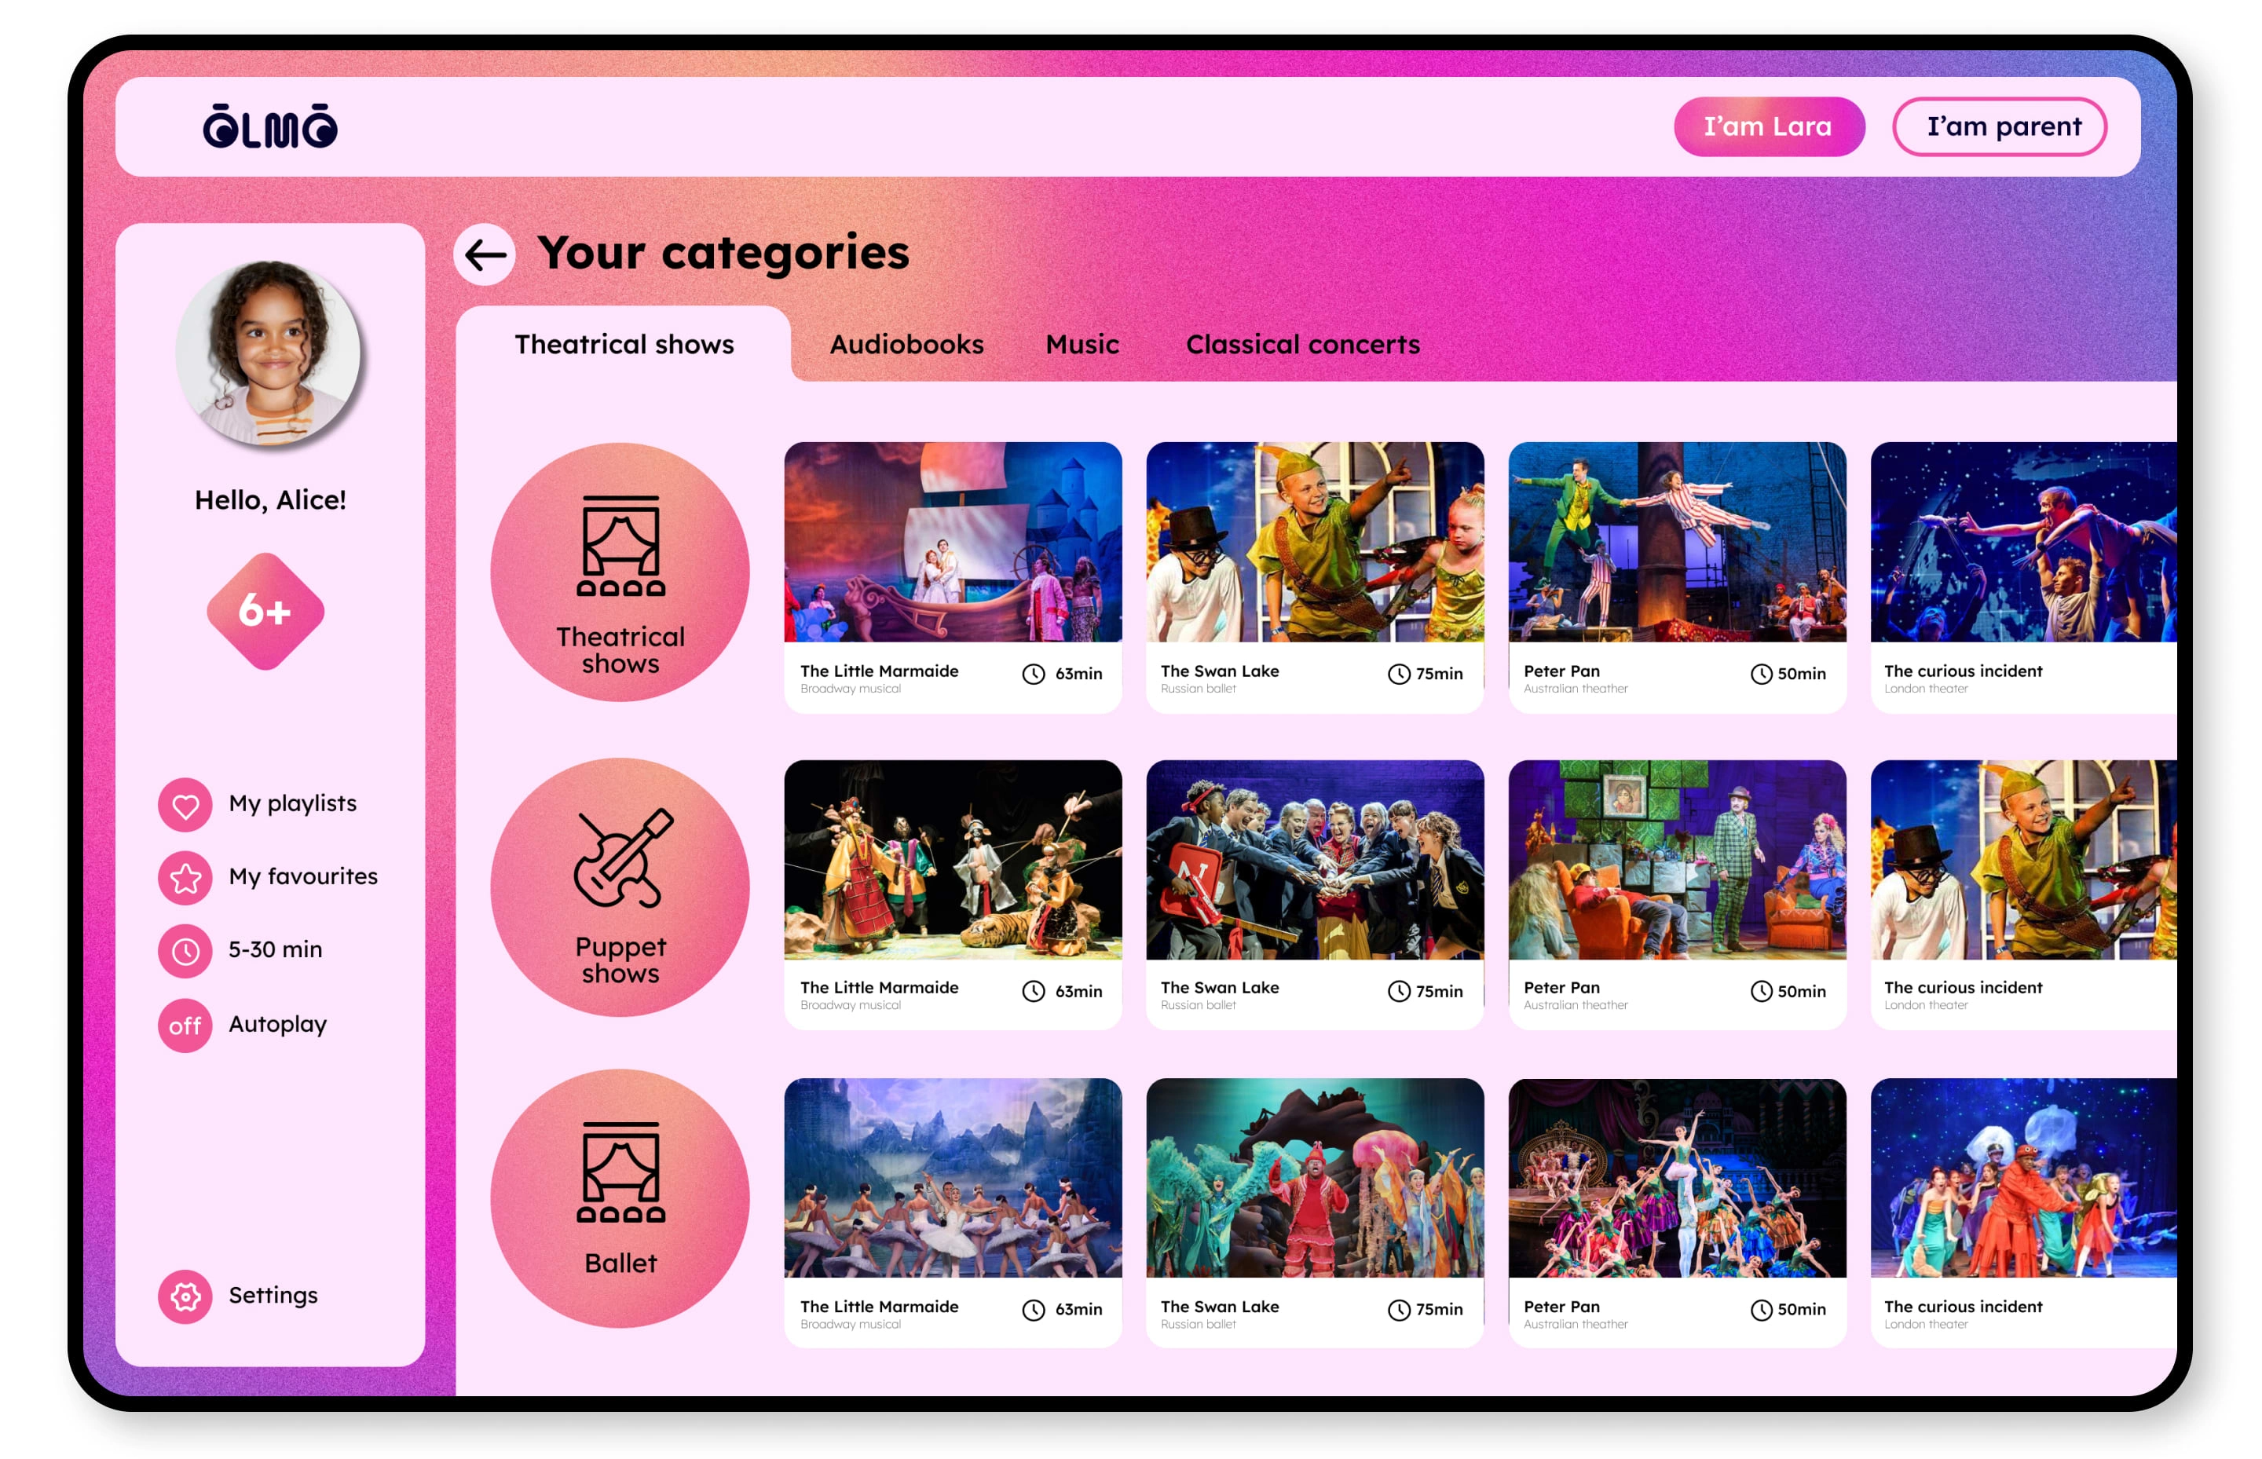Switch to the Music tab
This screenshot has height=1459, width=2262.
[x=1082, y=345]
